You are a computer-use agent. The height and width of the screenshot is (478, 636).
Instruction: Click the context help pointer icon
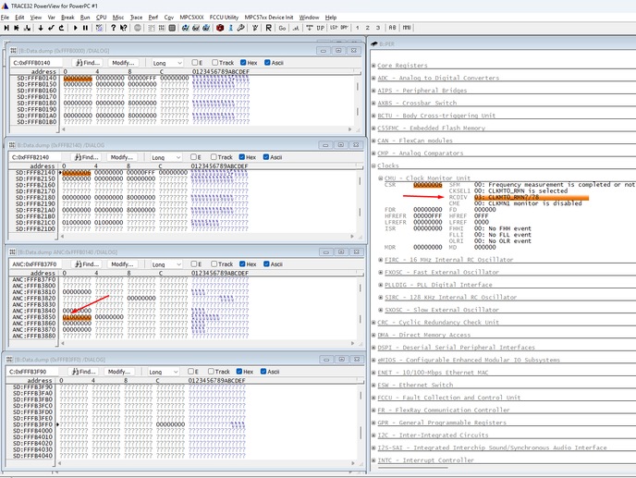pyautogui.click(x=123, y=28)
